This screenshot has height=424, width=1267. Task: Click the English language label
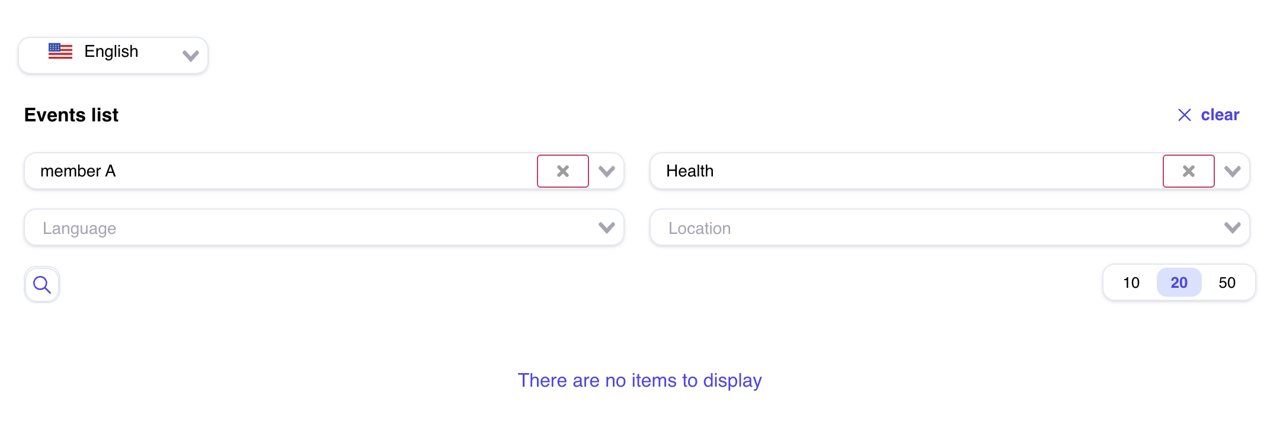pos(111,52)
